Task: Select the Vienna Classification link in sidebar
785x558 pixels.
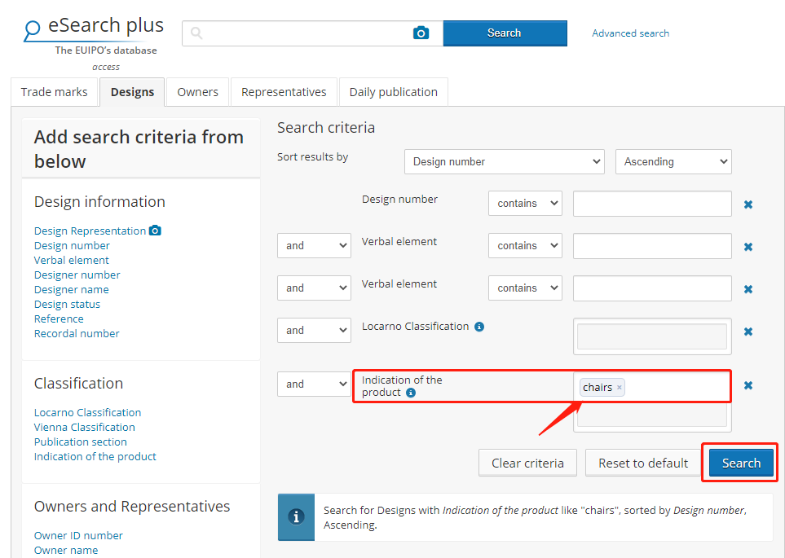Action: point(85,427)
